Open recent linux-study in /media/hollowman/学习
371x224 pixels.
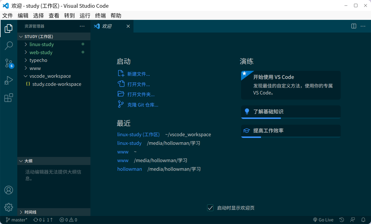pyautogui.click(x=129, y=143)
